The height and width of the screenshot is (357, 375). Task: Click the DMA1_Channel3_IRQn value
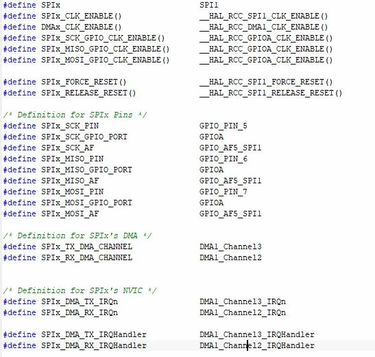[x=243, y=301]
